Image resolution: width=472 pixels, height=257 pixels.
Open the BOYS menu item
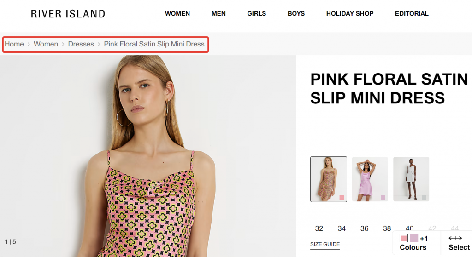point(296,14)
